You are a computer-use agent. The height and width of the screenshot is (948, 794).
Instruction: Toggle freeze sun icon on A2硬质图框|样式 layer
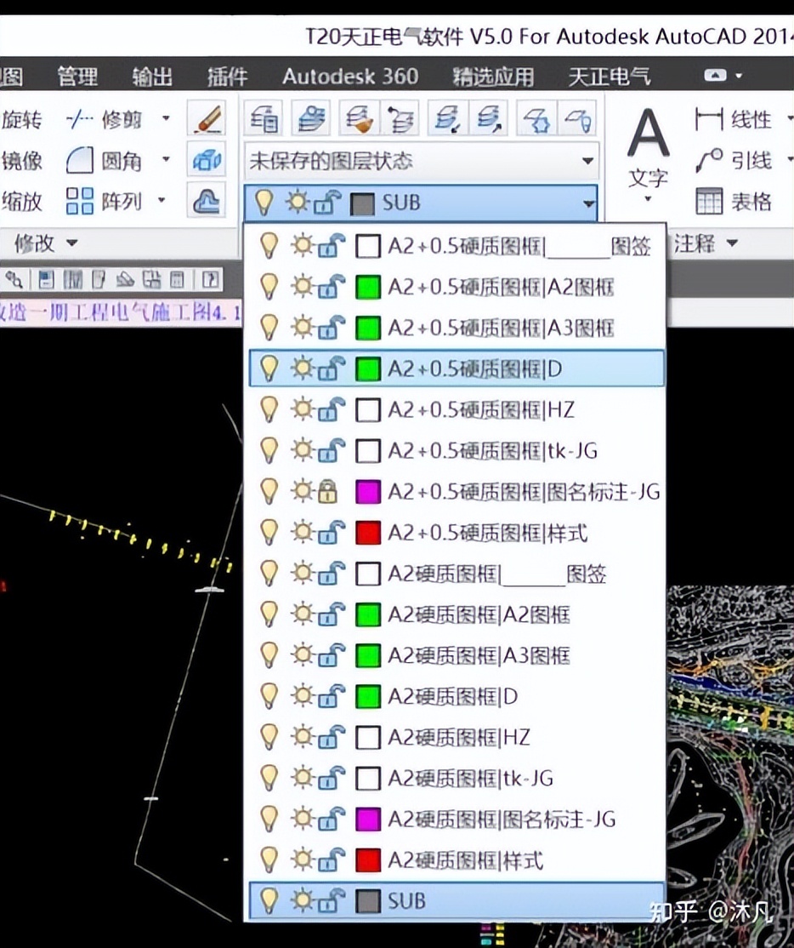pyautogui.click(x=301, y=859)
